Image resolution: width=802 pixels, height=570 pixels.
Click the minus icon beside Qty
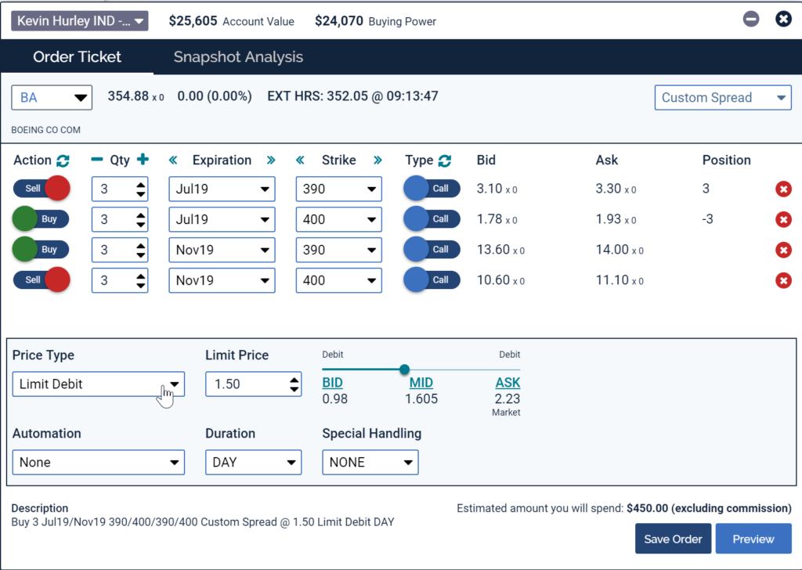click(97, 160)
